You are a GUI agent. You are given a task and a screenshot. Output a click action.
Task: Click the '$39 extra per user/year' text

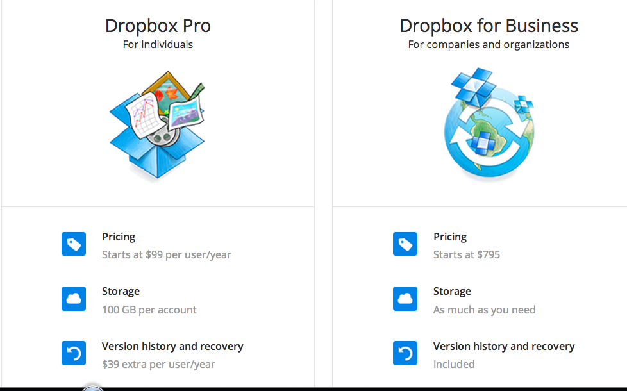(x=158, y=364)
